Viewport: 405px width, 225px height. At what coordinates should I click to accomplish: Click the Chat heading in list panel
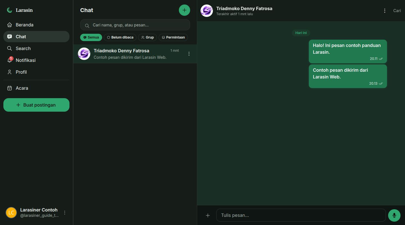pos(87,10)
